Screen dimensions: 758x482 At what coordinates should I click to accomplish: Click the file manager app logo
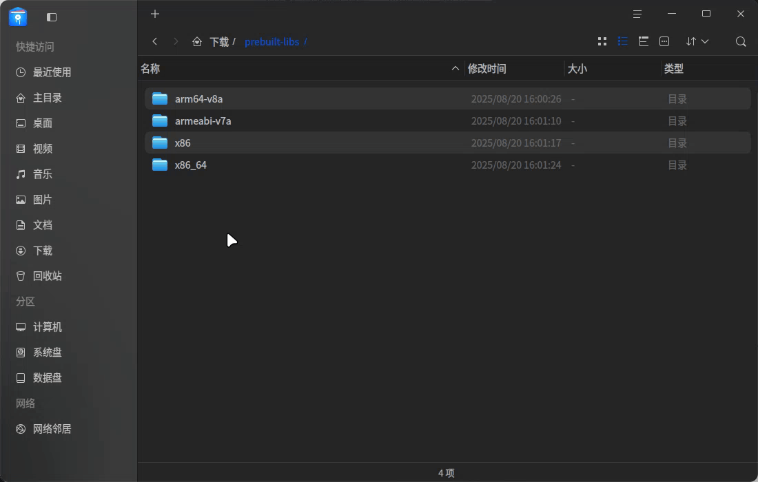(x=18, y=17)
